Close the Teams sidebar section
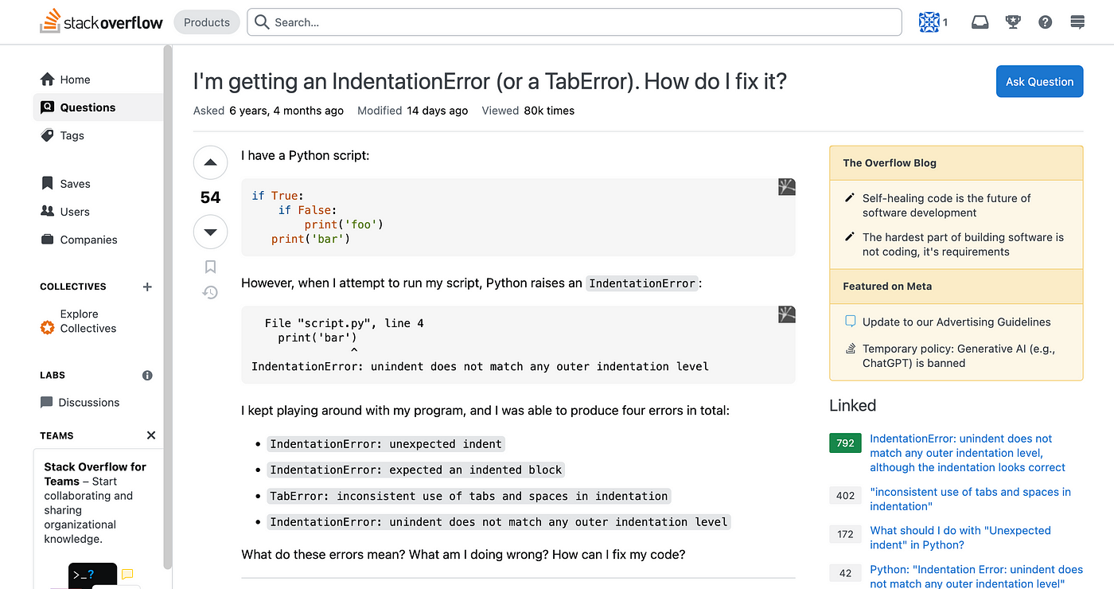 pyautogui.click(x=151, y=435)
